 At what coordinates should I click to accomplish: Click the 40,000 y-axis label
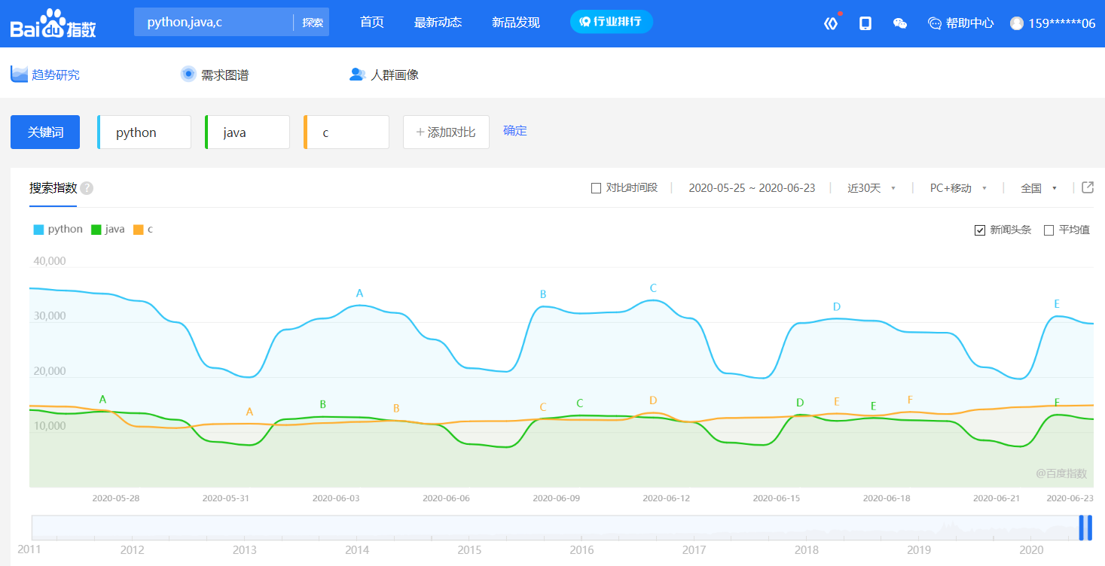tap(50, 261)
